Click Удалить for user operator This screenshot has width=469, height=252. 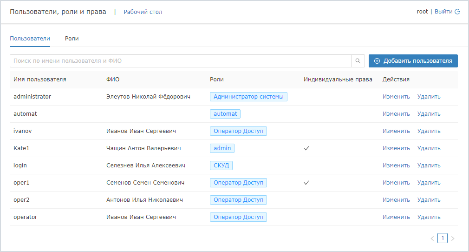[x=429, y=217]
